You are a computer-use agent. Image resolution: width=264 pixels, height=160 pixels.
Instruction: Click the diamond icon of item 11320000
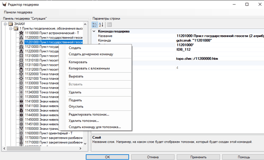21,74
